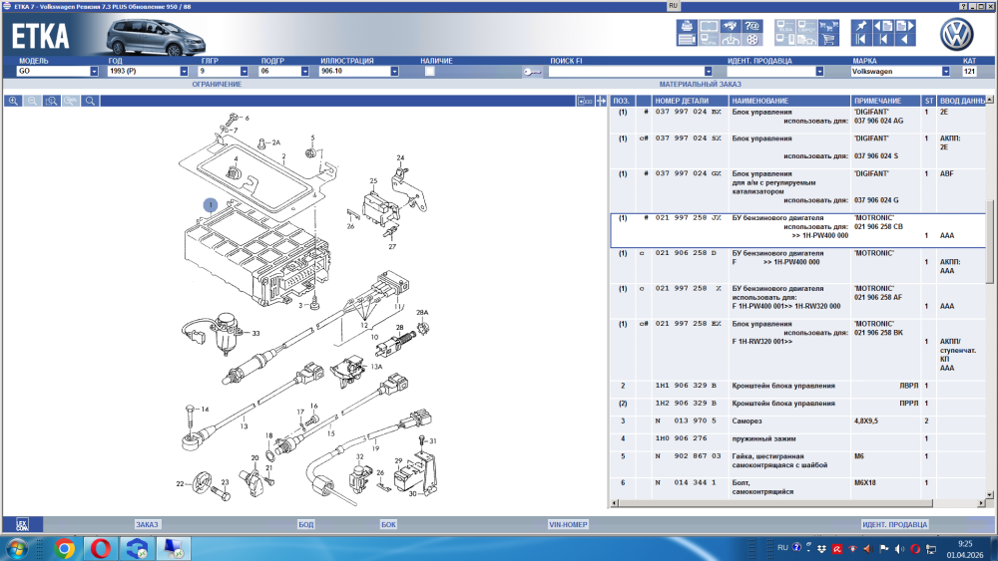Click the VIN-НОМЕР button
998x561 pixels.
[x=568, y=524]
